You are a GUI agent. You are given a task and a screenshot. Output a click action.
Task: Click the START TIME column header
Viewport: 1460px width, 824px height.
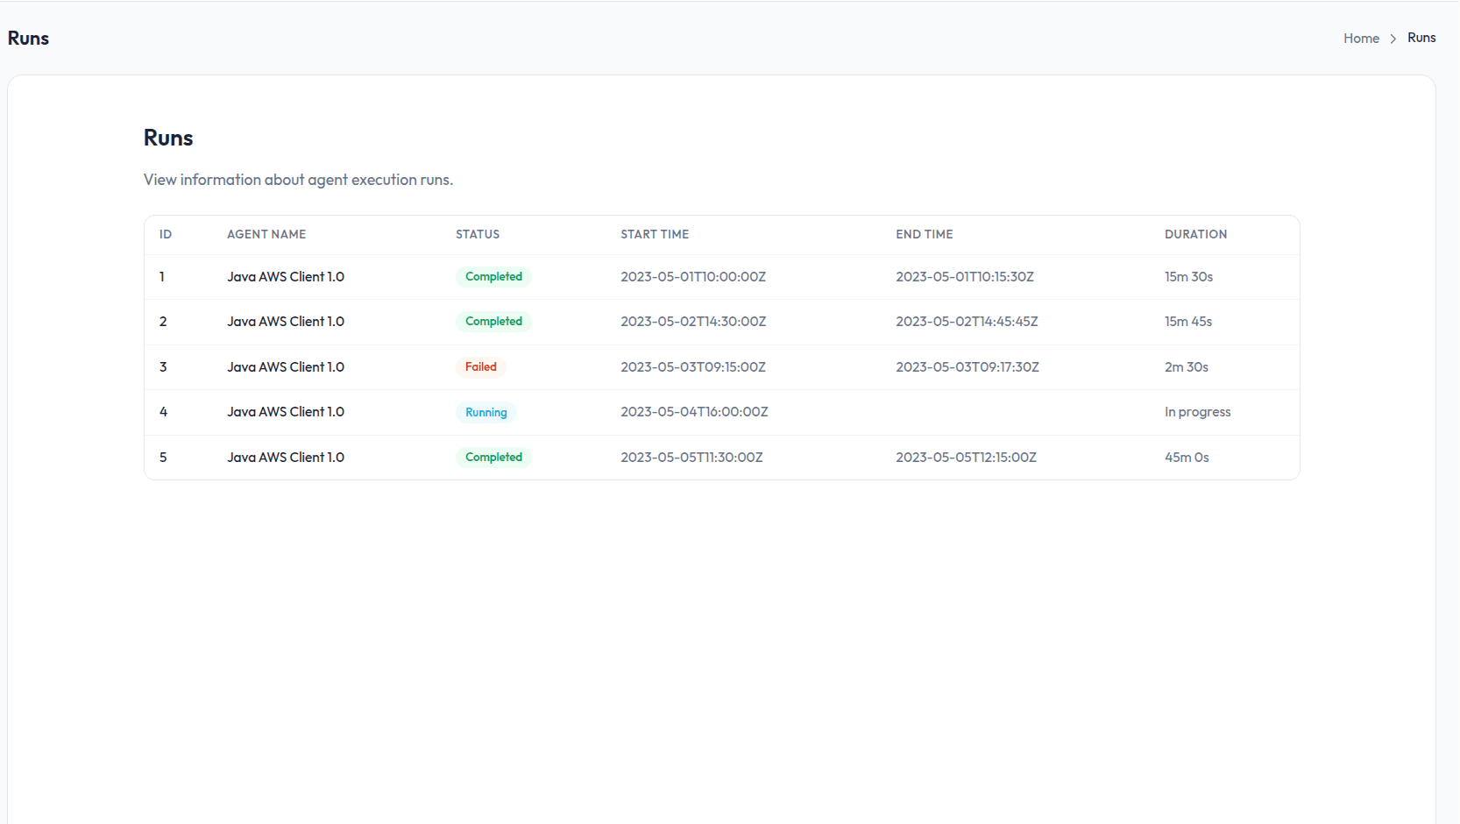[x=655, y=234]
